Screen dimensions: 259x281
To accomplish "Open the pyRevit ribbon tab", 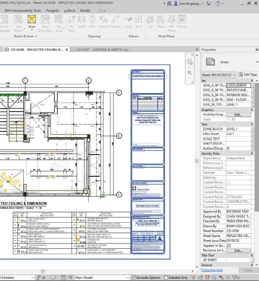I will click(70, 11).
